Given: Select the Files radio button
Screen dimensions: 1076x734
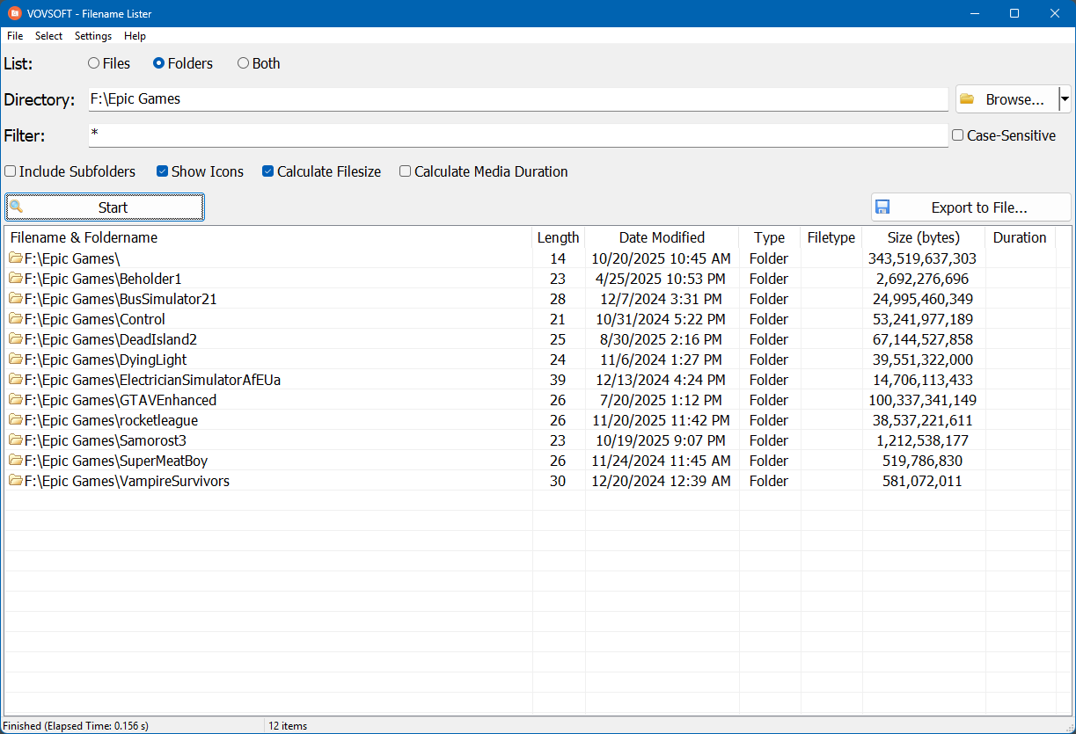Looking at the screenshot, I should pyautogui.click(x=94, y=63).
